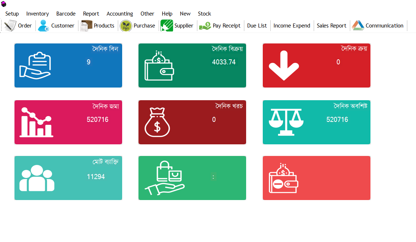Viewport: 416px width, 242px height.
Task: Expand the Accounting menu
Action: pos(120,14)
